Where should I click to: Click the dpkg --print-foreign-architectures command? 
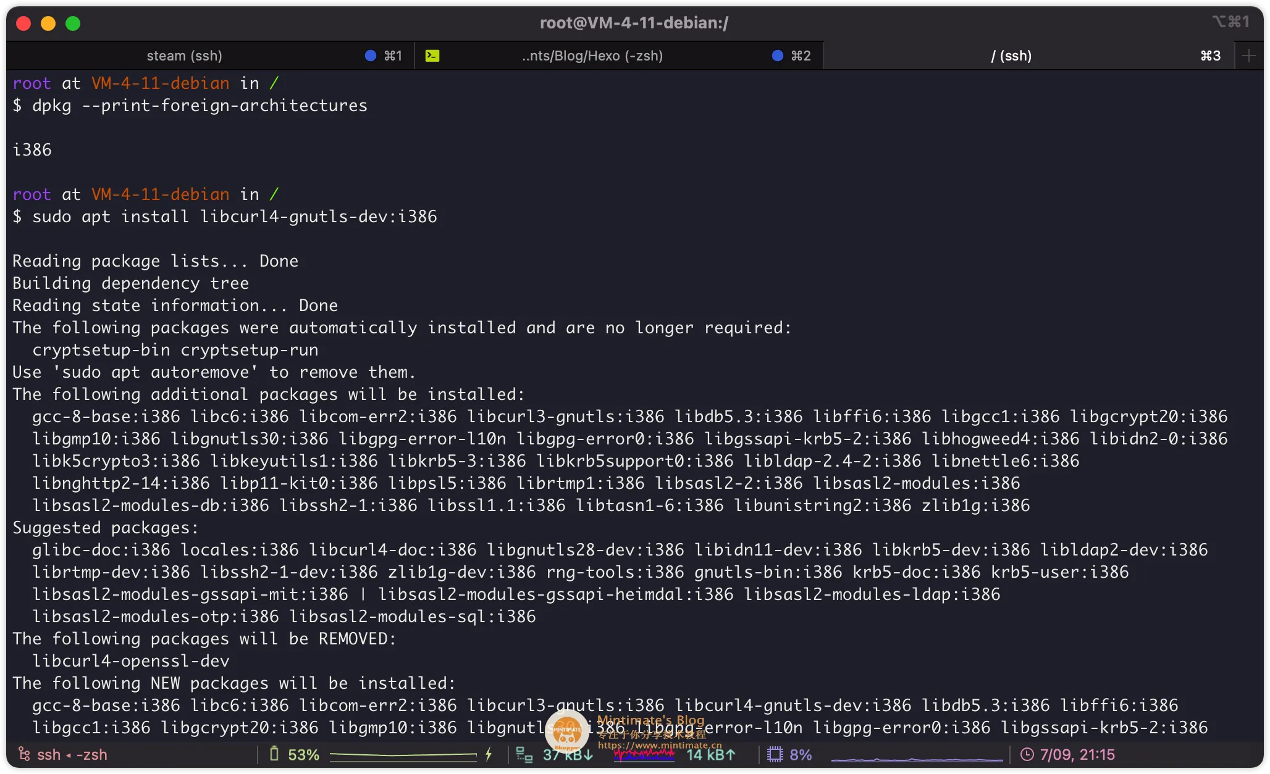coord(200,106)
